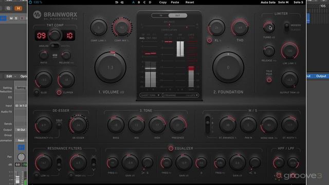Click the limiter Turbo knob
The image size is (329, 185).
pos(269,27)
